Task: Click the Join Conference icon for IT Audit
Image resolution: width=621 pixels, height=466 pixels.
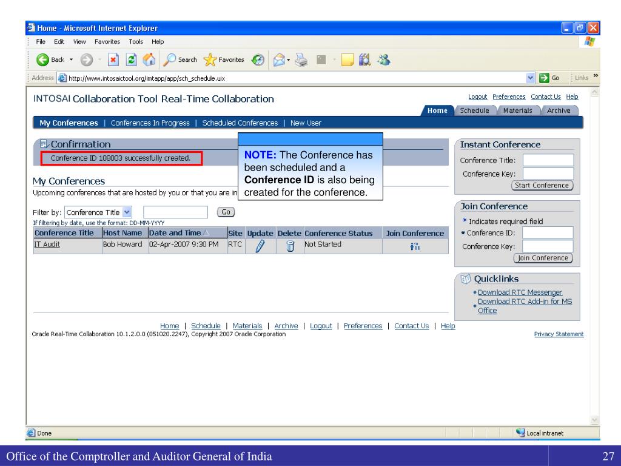Action: 415,246
